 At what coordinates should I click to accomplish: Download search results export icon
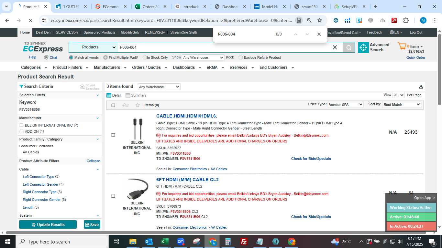point(421,87)
